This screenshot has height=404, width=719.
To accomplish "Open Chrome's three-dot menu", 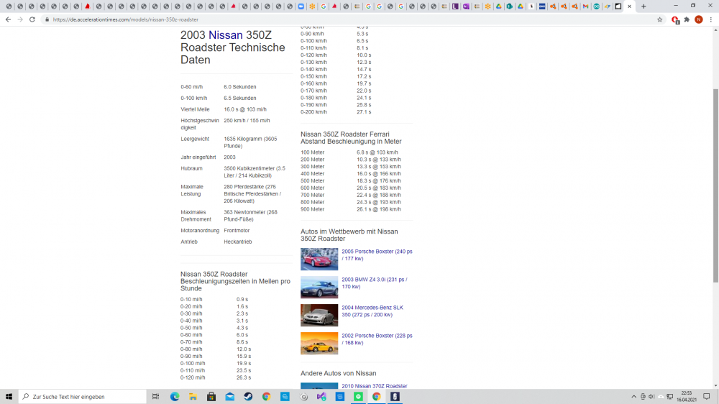I will coord(711,19).
